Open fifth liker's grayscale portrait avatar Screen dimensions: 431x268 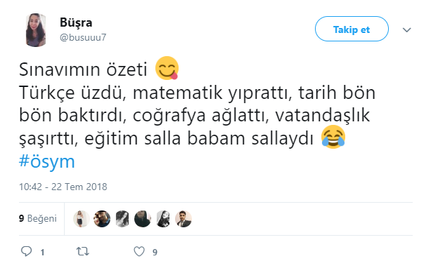(x=162, y=219)
